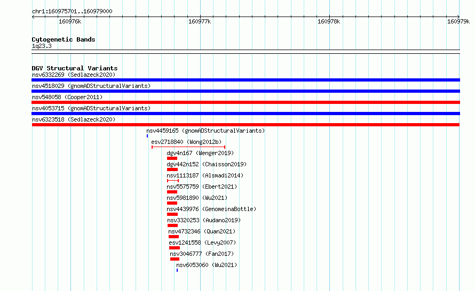Viewport: 475px width, 291px height.
Task: Click the left arrowhead of the ruler
Action: coord(33,17)
